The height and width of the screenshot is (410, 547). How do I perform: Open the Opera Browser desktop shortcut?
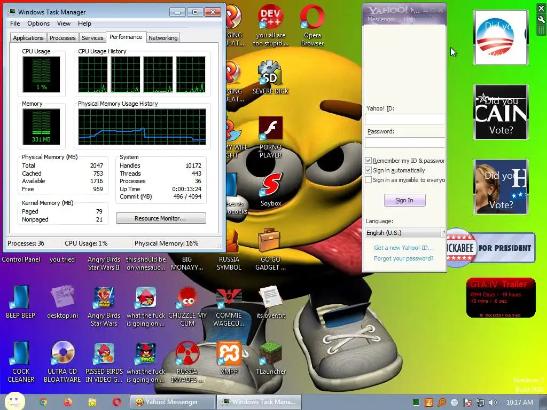click(312, 17)
